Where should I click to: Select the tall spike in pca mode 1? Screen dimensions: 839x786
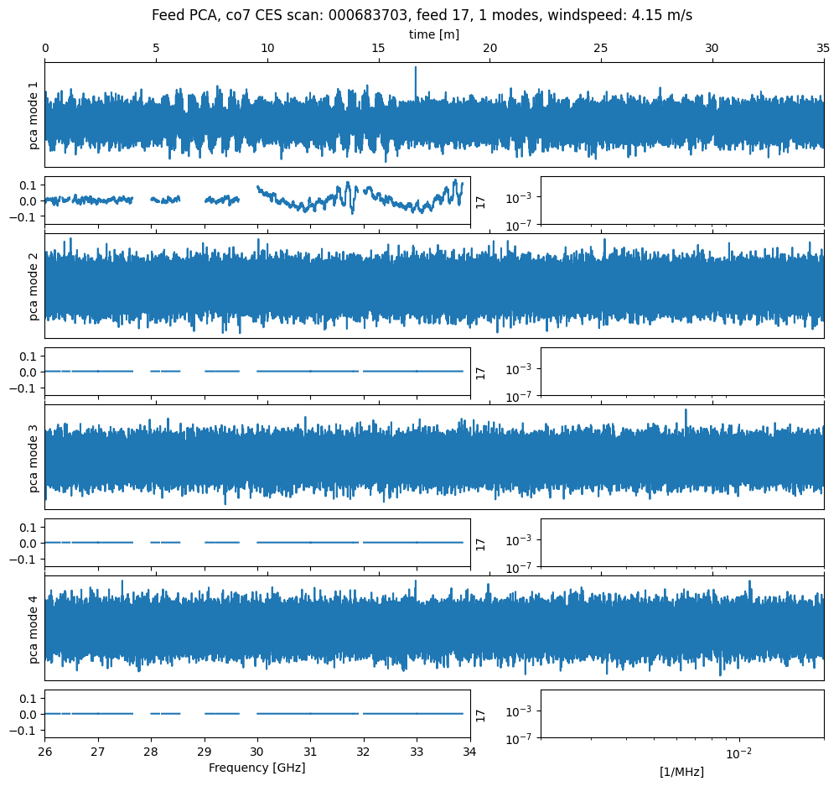[x=415, y=80]
